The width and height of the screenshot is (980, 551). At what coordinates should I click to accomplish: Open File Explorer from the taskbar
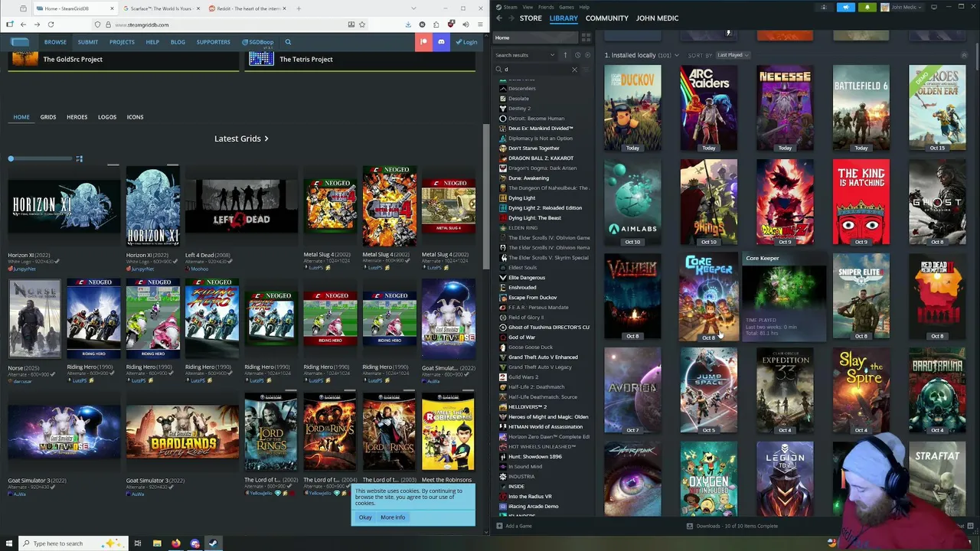coord(157,543)
